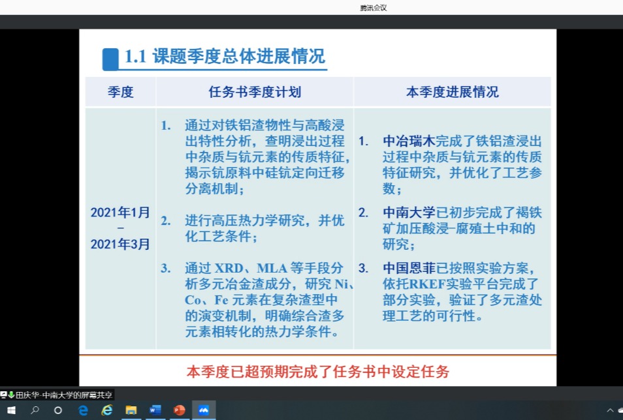Select the 本季度进展情况 column header

[452, 92]
